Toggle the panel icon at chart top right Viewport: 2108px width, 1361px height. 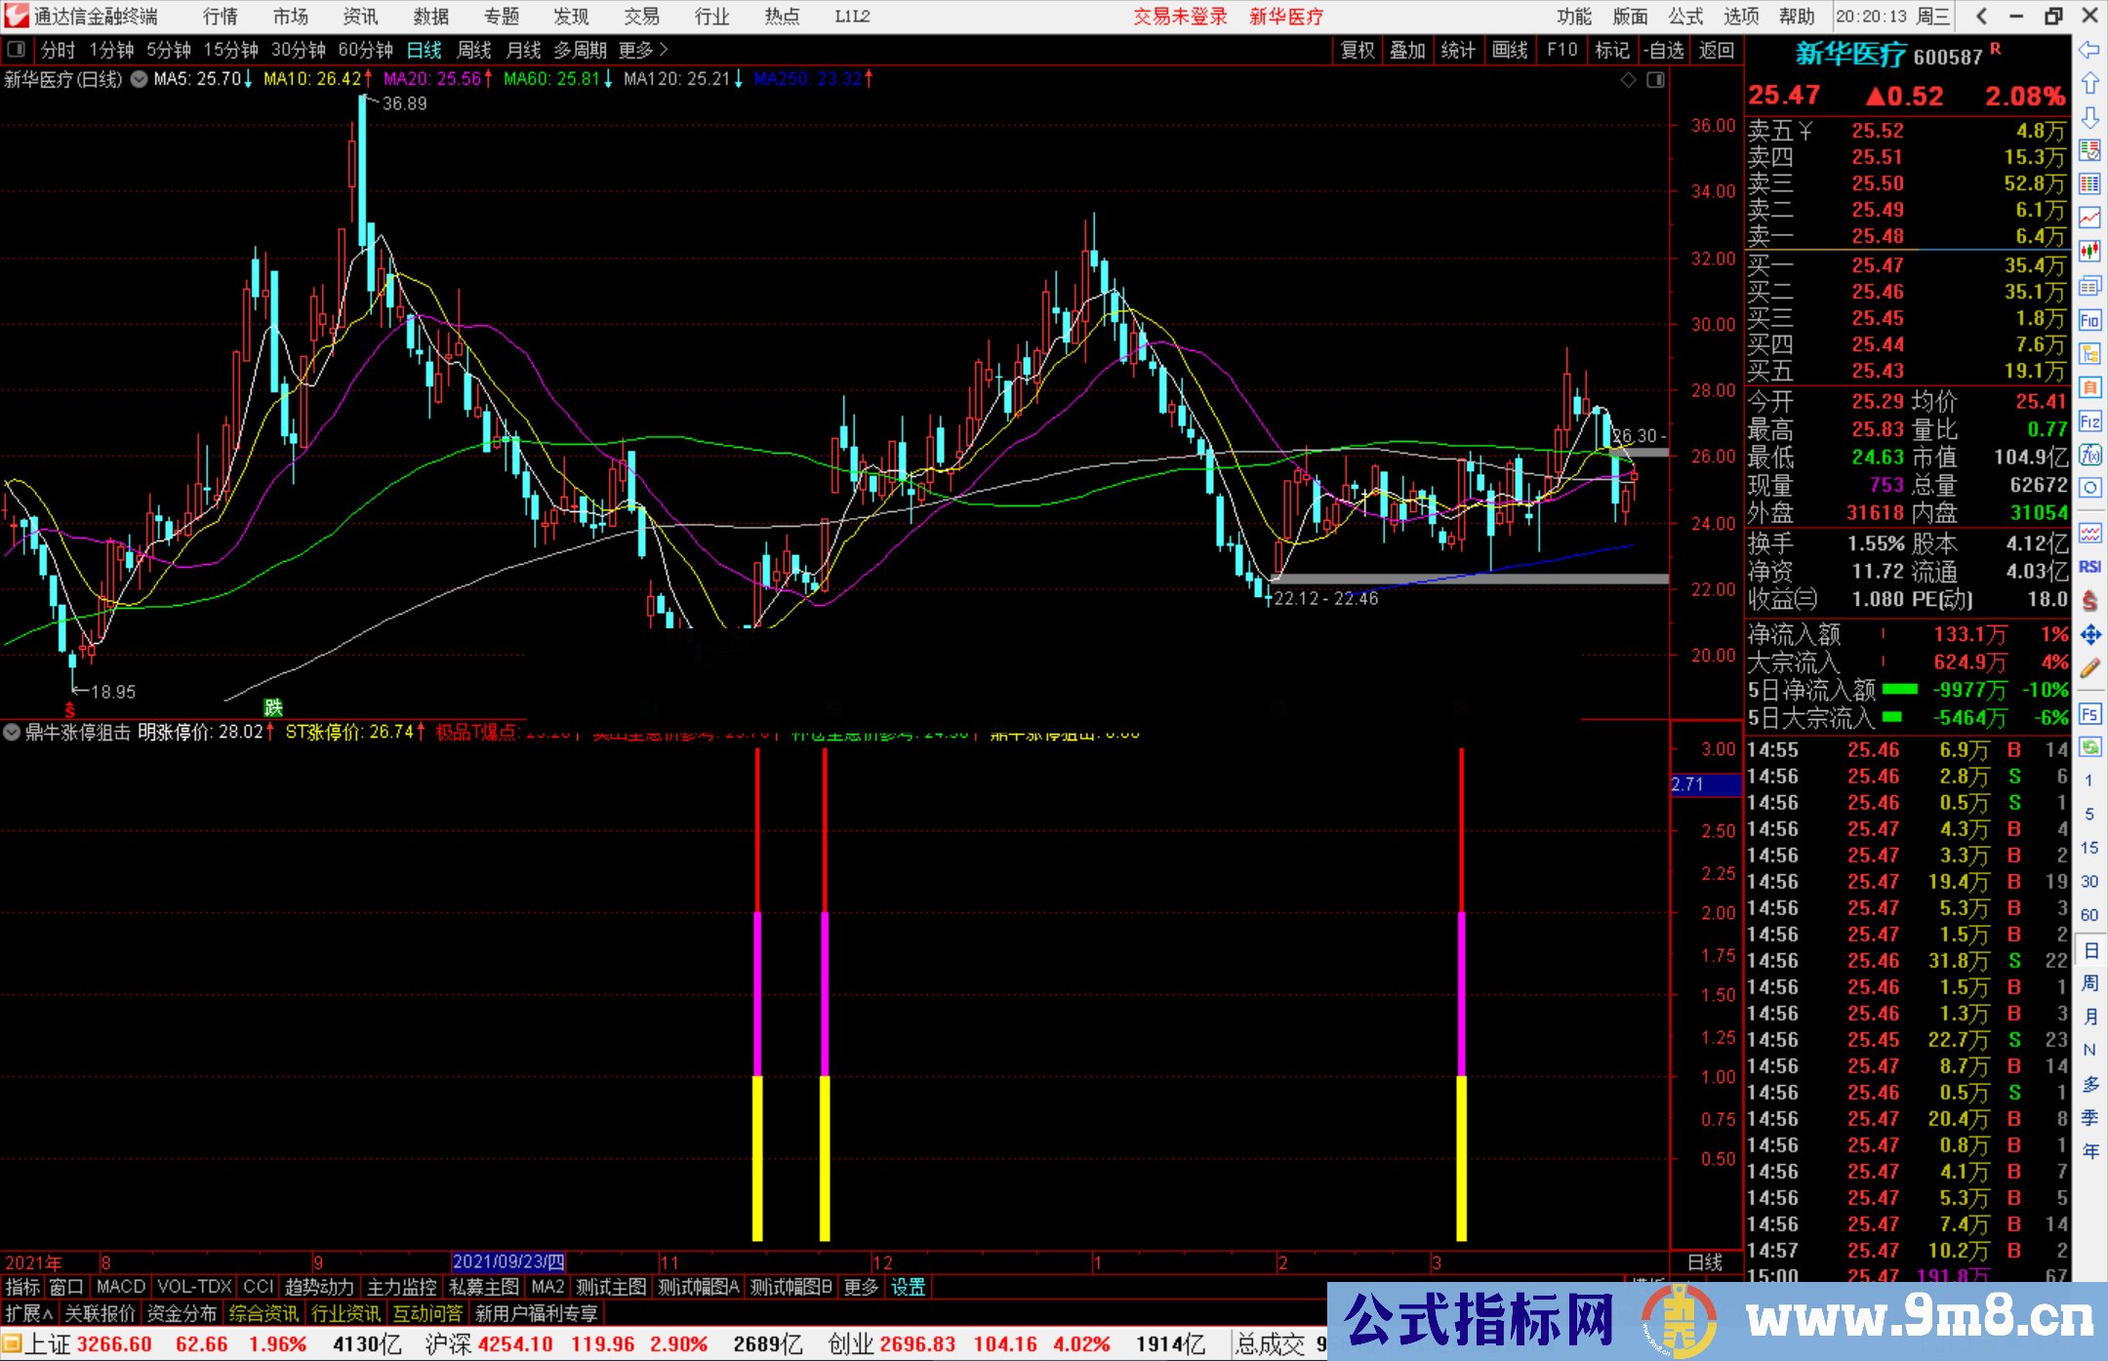pos(1656,80)
